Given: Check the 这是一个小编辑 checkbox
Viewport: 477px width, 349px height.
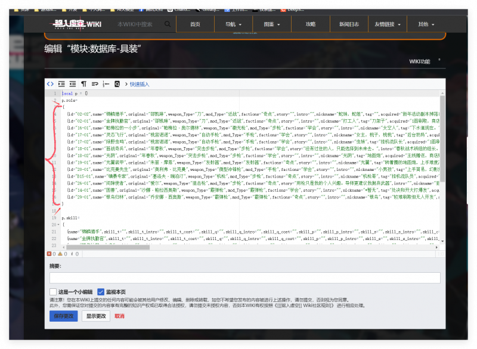Looking at the screenshot, I should click(x=53, y=292).
